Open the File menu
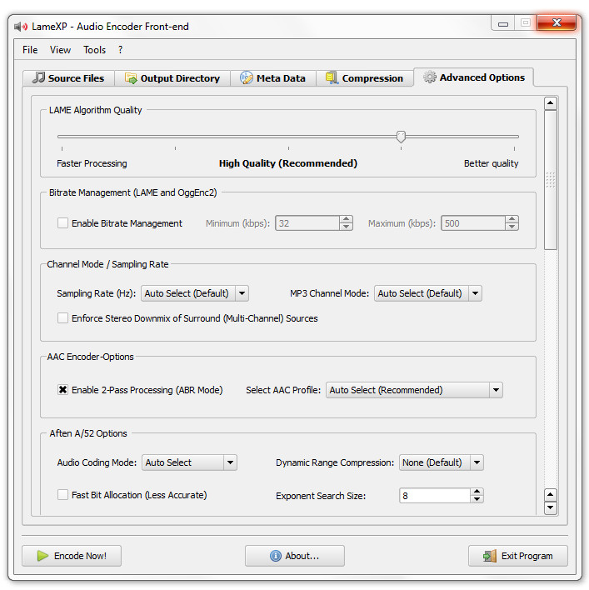 [30, 50]
